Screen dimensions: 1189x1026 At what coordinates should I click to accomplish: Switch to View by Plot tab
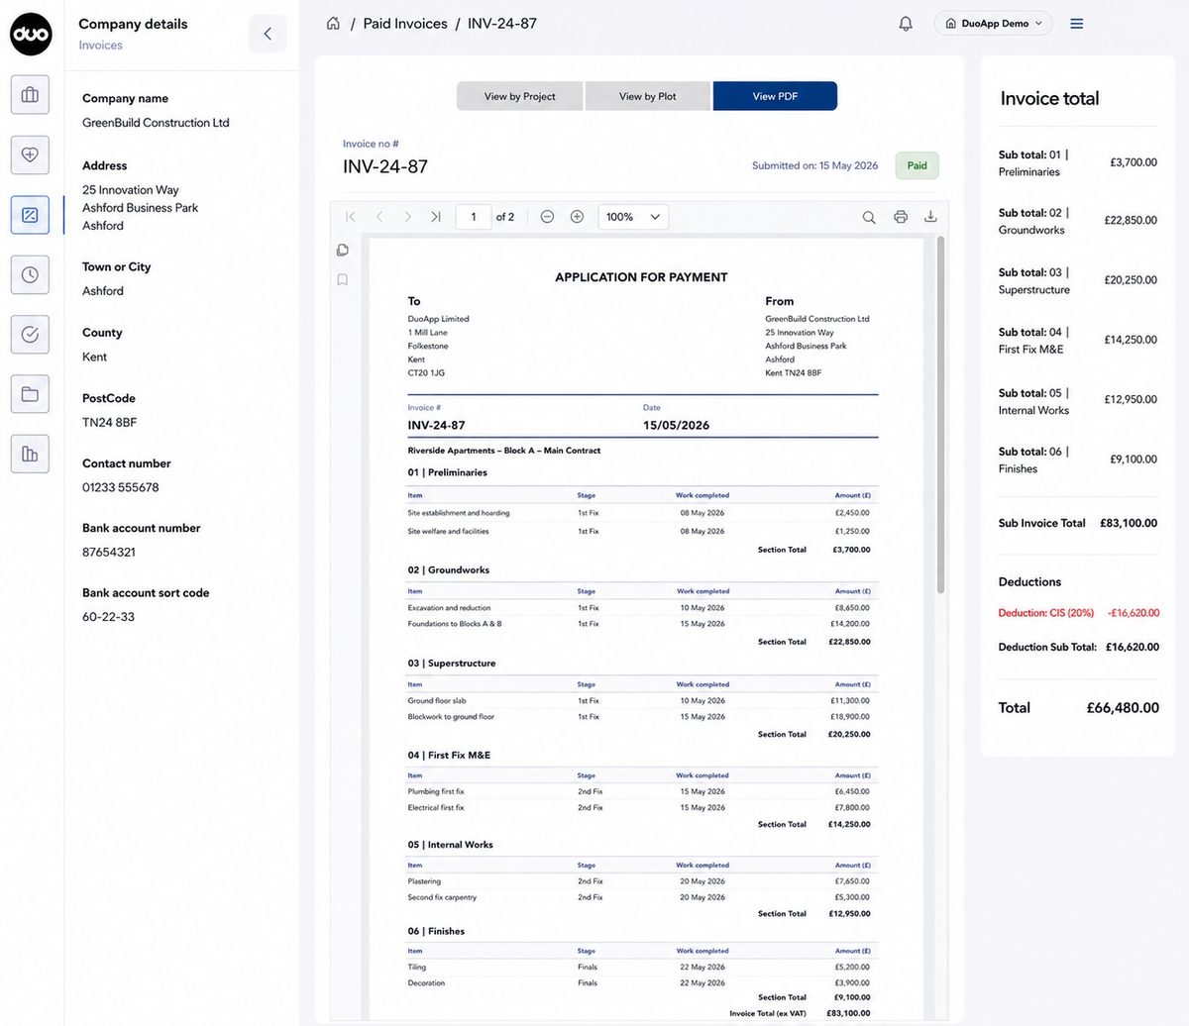tap(648, 96)
